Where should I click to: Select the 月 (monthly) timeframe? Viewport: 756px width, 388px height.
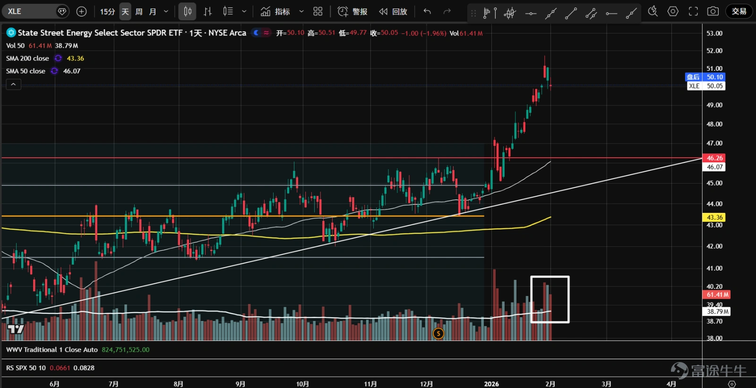pos(153,11)
